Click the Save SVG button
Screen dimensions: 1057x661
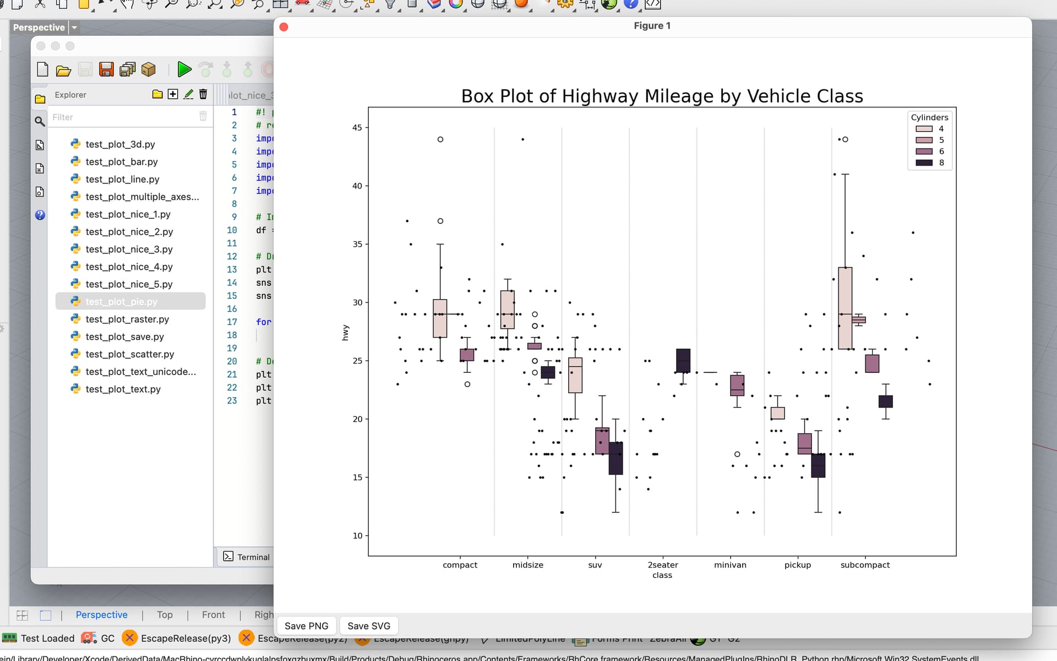tap(368, 626)
